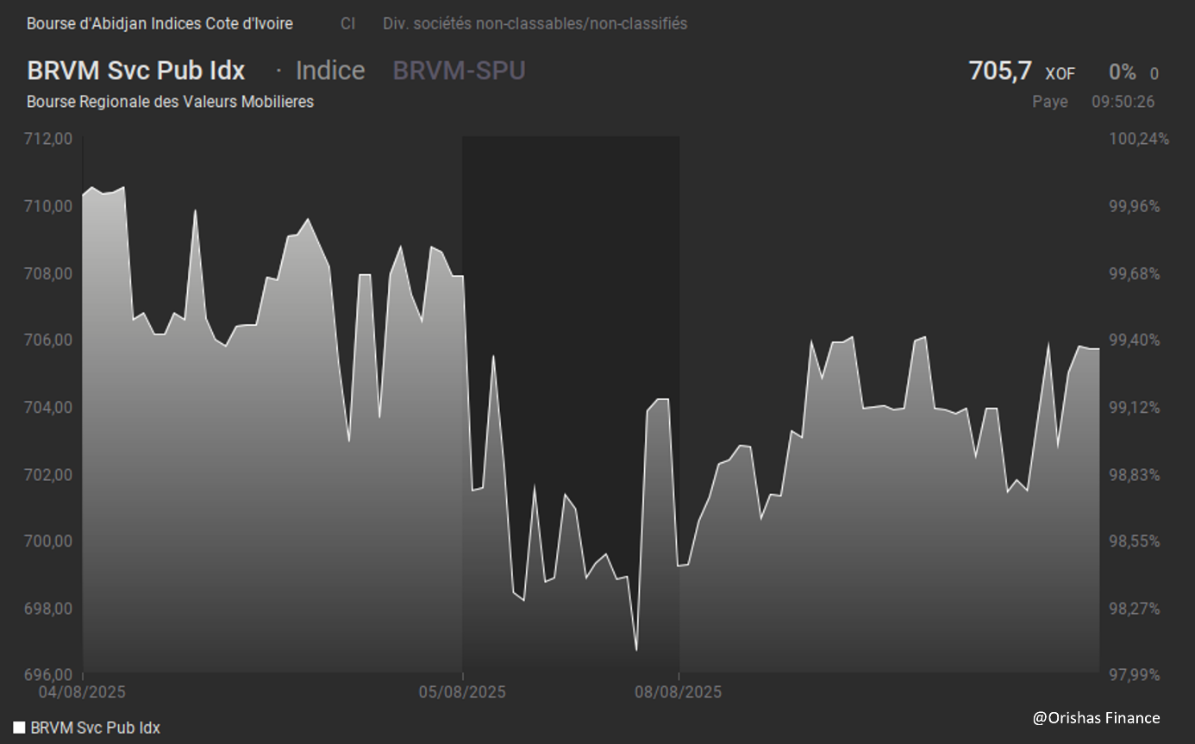Click the 99,40% percentage axis label
Image resolution: width=1195 pixels, height=744 pixels.
(x=1134, y=340)
